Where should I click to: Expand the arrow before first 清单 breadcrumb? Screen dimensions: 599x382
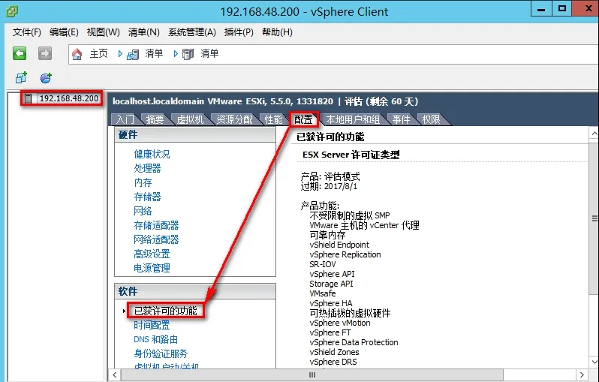tap(120, 54)
